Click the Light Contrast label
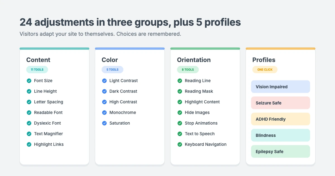 (x=124, y=81)
